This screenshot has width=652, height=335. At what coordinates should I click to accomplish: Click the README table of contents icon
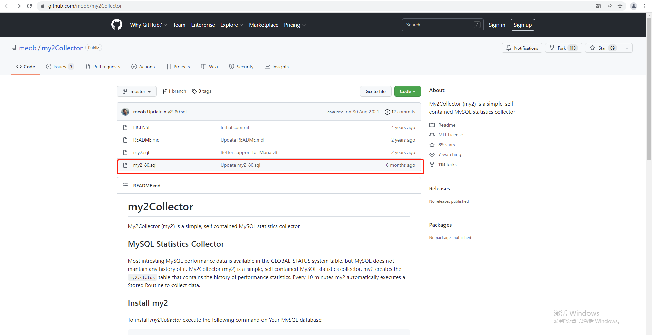point(125,186)
